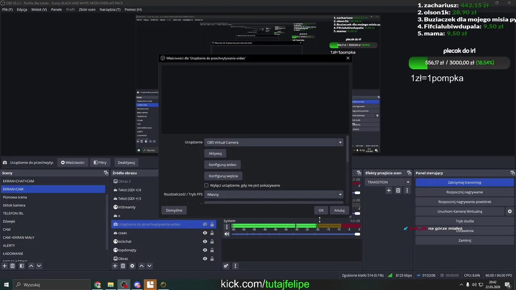Viewport: 516px width, 290px height.
Task: Open Chrome from the taskbar
Action: click(98, 285)
